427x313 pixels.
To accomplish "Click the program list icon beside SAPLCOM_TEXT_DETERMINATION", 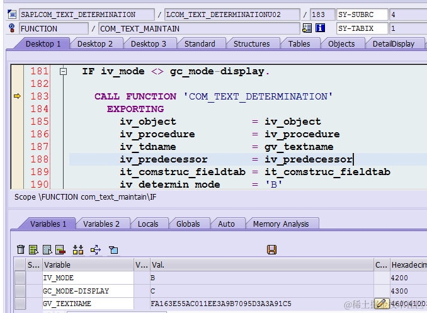I will pyautogui.click(x=12, y=14).
